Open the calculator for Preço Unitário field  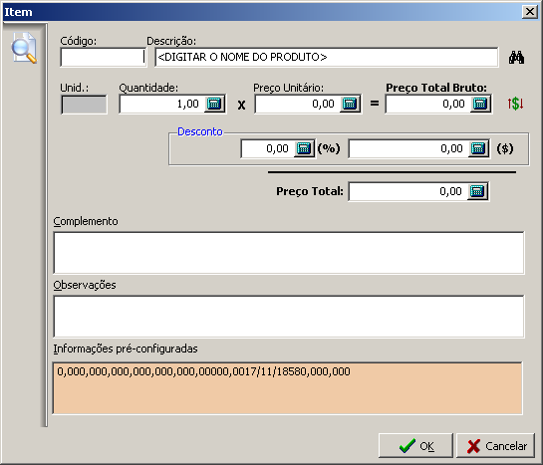(349, 104)
